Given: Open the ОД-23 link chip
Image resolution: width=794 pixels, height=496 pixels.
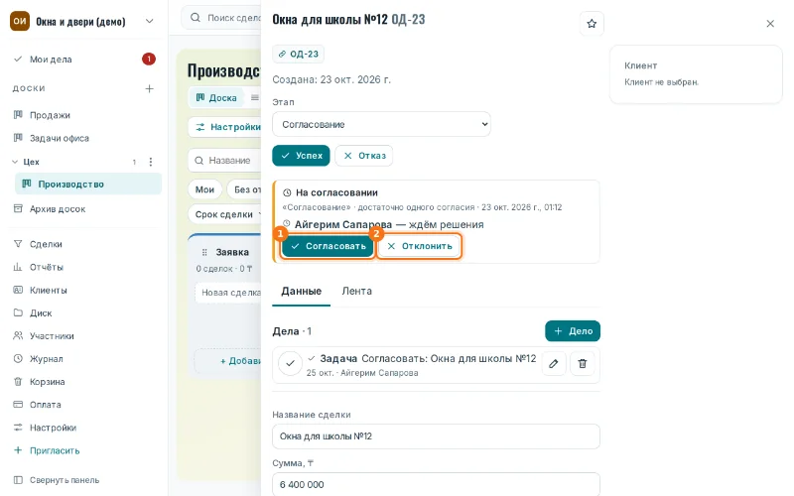Looking at the screenshot, I should tap(299, 55).
